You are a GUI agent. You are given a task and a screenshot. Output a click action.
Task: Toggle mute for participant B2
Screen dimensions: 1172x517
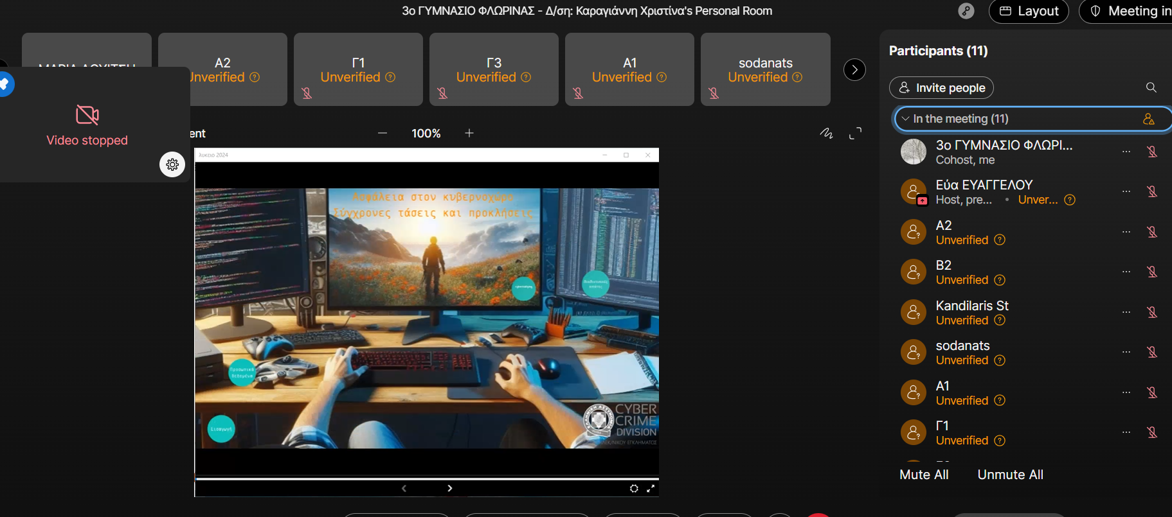pos(1152,272)
